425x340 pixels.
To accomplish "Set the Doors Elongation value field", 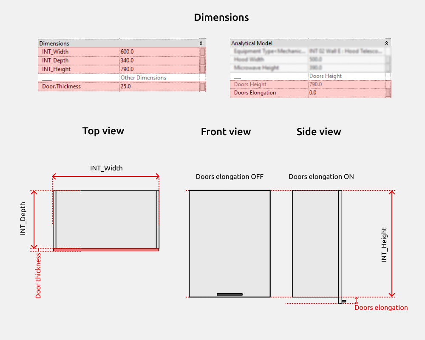I will pos(345,93).
